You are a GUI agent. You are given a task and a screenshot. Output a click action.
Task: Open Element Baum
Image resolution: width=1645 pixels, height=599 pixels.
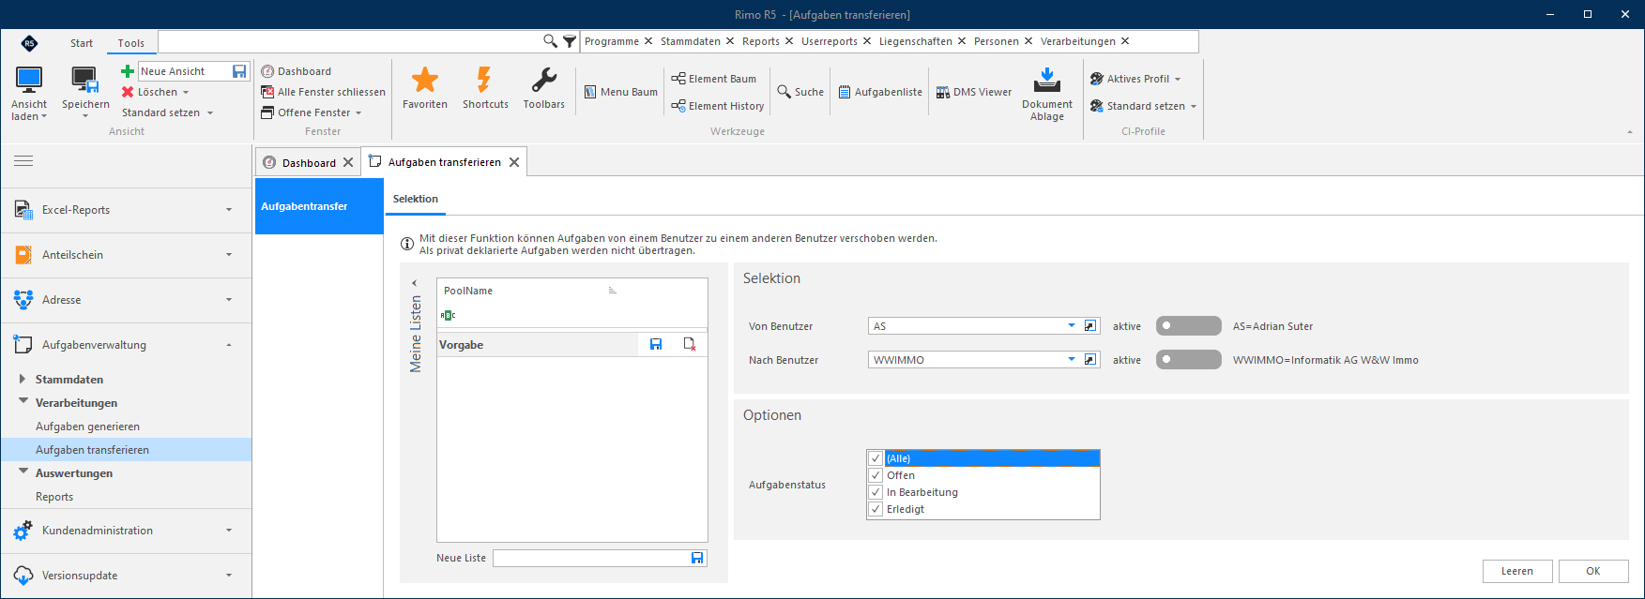pos(713,79)
